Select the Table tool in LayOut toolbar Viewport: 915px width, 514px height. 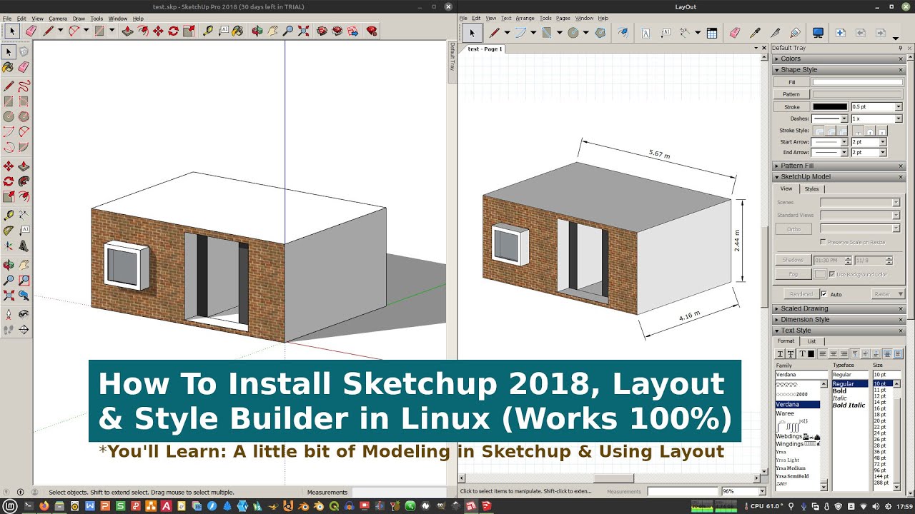click(711, 33)
